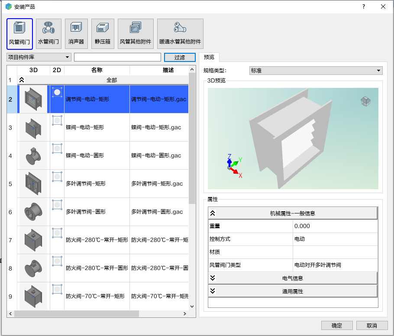Click the vertical scrollbar of the product list
394x336 pixels.
192,139
